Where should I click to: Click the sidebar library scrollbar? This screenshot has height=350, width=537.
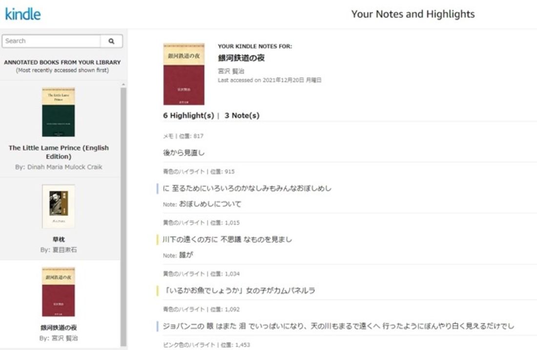124,217
